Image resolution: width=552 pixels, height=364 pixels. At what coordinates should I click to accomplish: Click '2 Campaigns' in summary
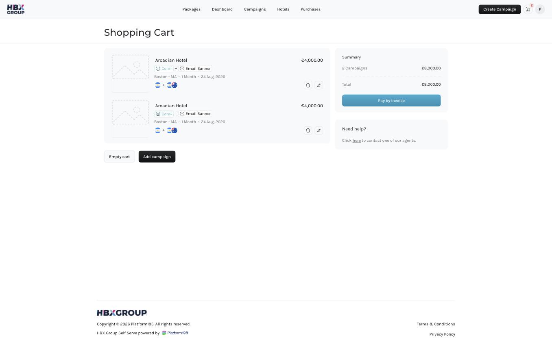pyautogui.click(x=355, y=68)
